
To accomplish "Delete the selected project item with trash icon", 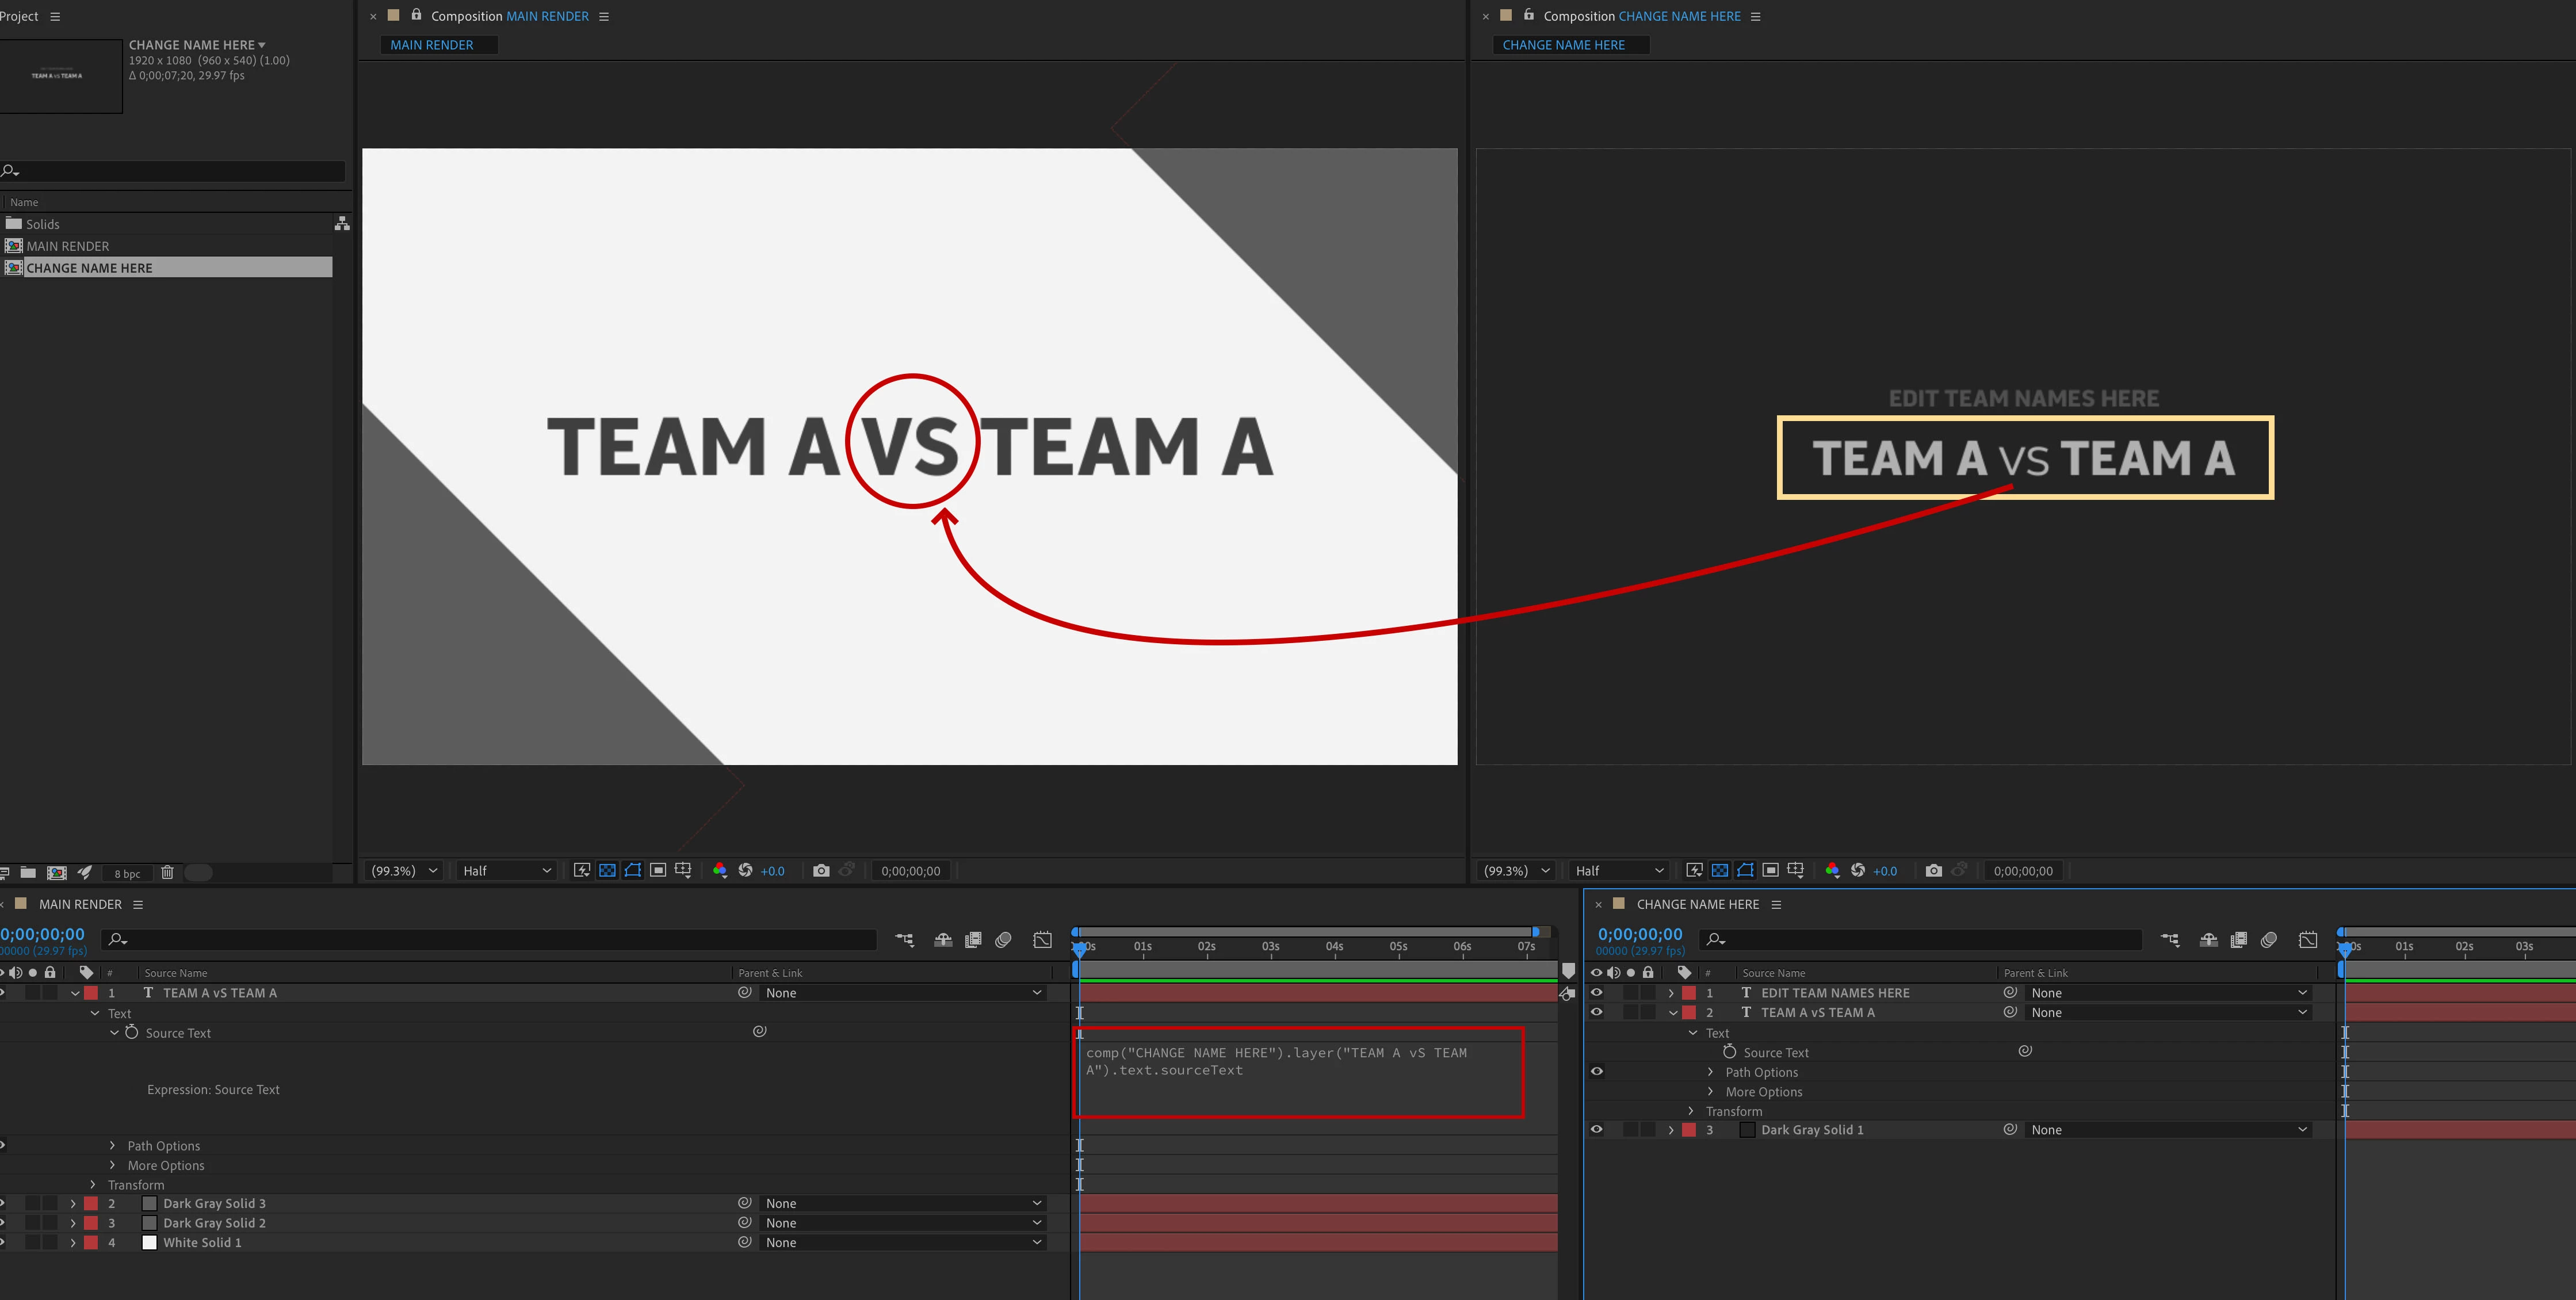I will [167, 872].
